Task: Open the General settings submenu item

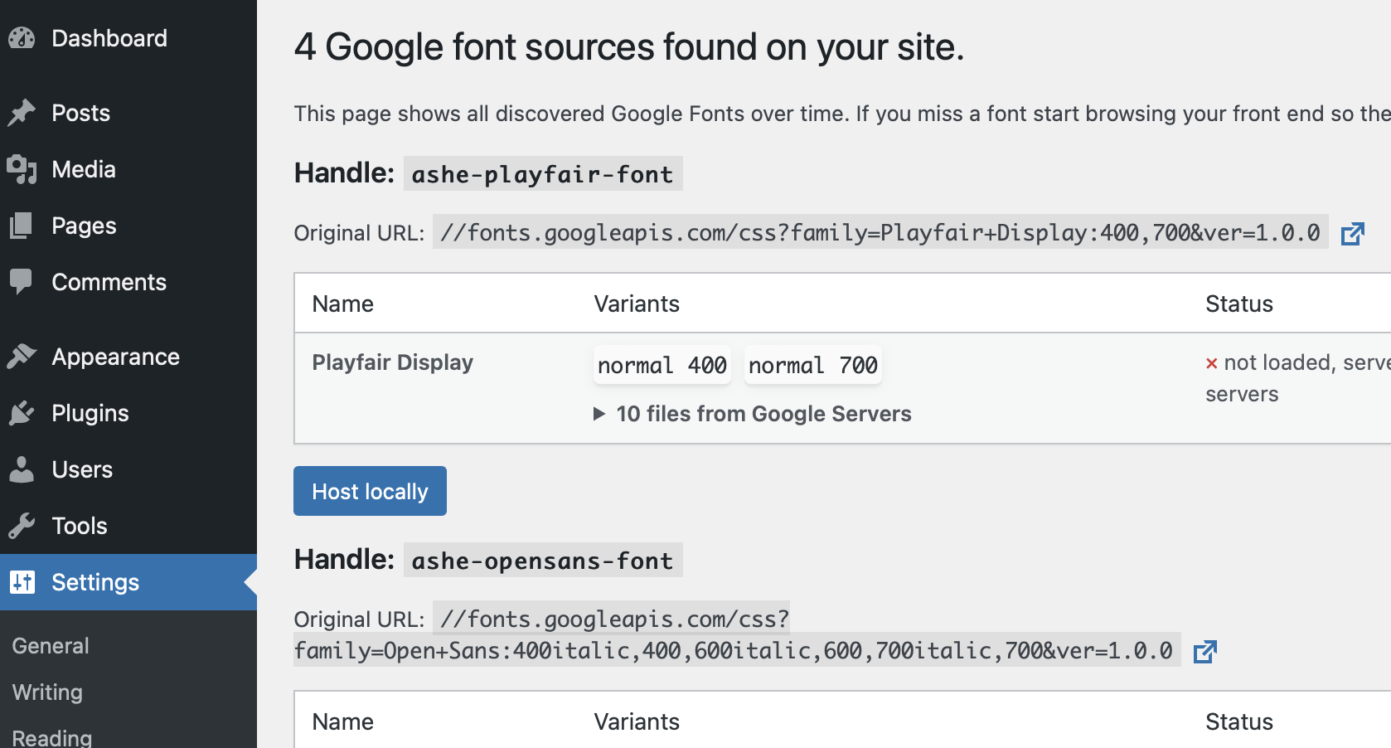Action: click(50, 645)
